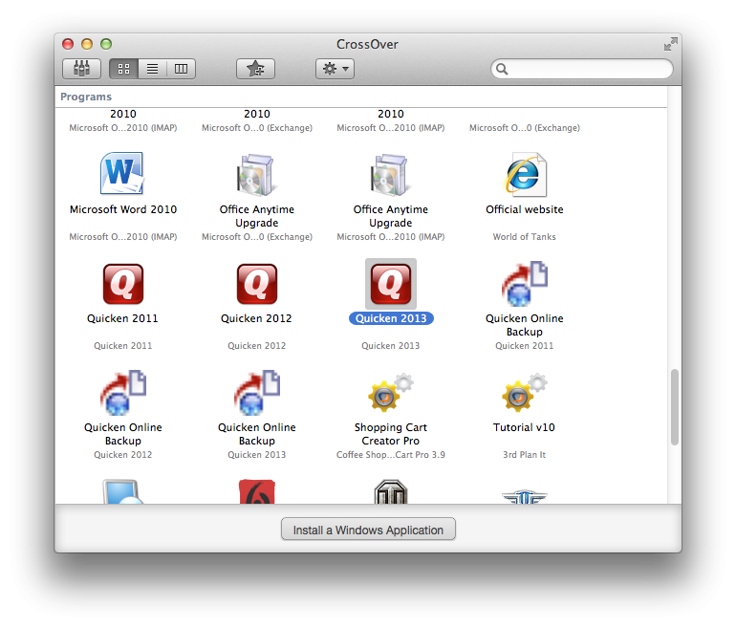Select Quicken Online Backup for Quicken 2012
736x628 pixels.
click(x=123, y=393)
